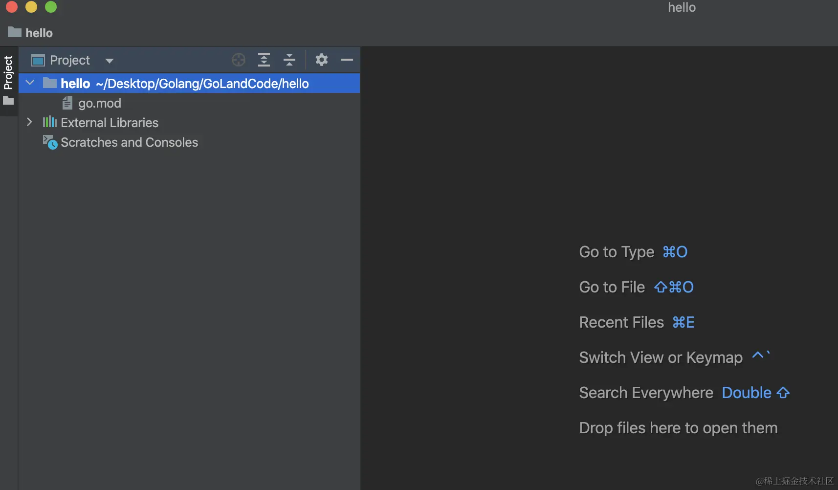Open Project panel gear settings
Image resolution: width=838 pixels, height=490 pixels.
coord(321,60)
